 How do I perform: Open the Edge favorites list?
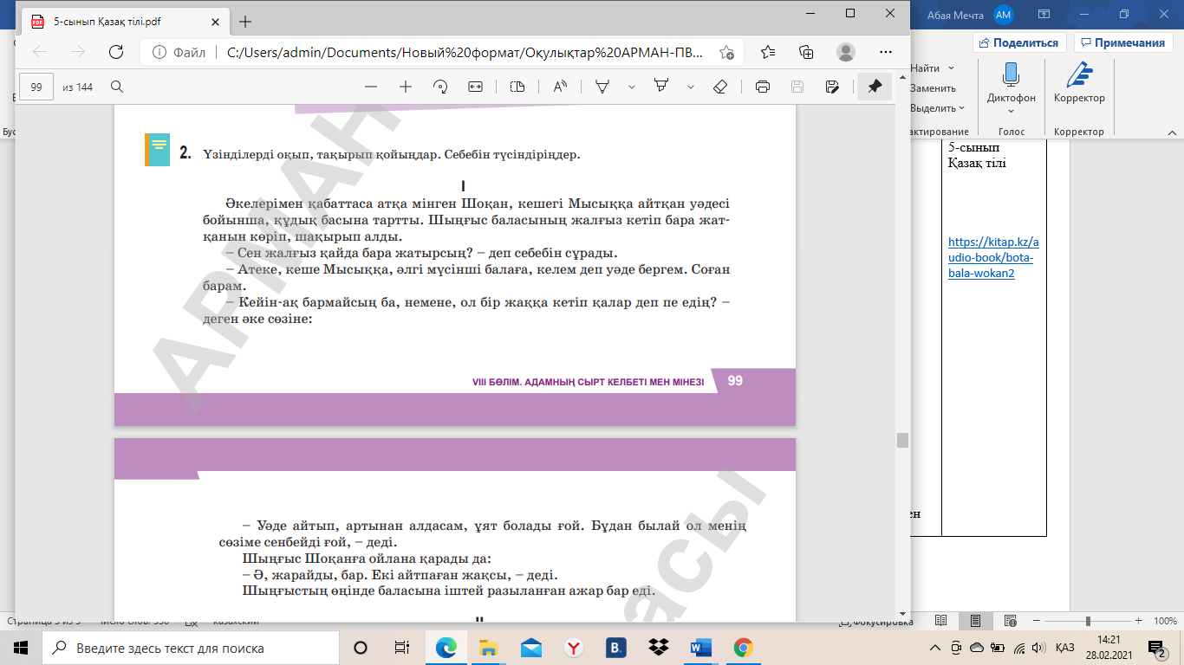coord(768,52)
